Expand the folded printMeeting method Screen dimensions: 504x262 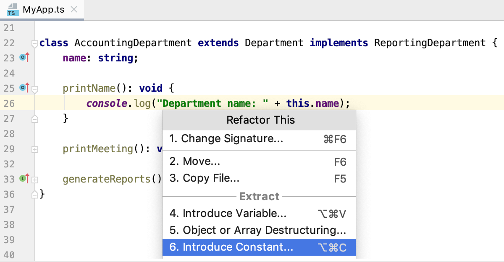(x=35, y=149)
